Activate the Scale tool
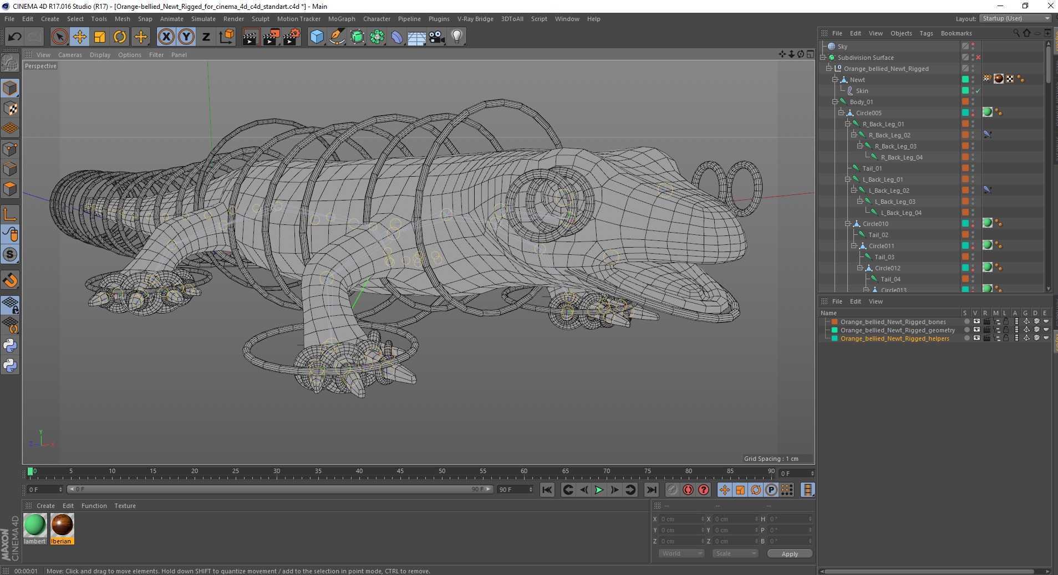The height and width of the screenshot is (575, 1058). point(100,37)
